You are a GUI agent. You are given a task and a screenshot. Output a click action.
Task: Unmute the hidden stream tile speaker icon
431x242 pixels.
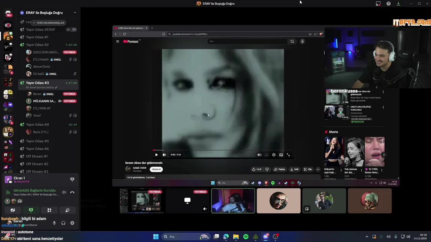click(x=205, y=209)
